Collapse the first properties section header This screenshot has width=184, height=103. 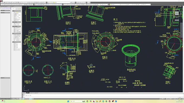coord(17,11)
